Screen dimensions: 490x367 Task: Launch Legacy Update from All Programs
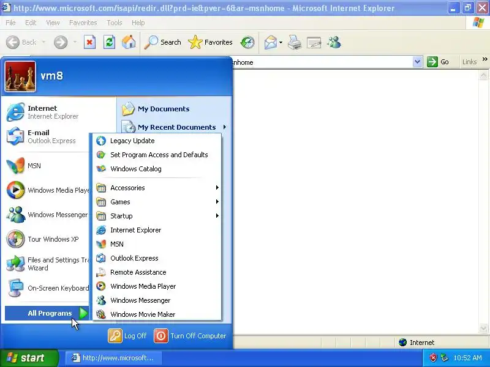[x=157, y=141]
